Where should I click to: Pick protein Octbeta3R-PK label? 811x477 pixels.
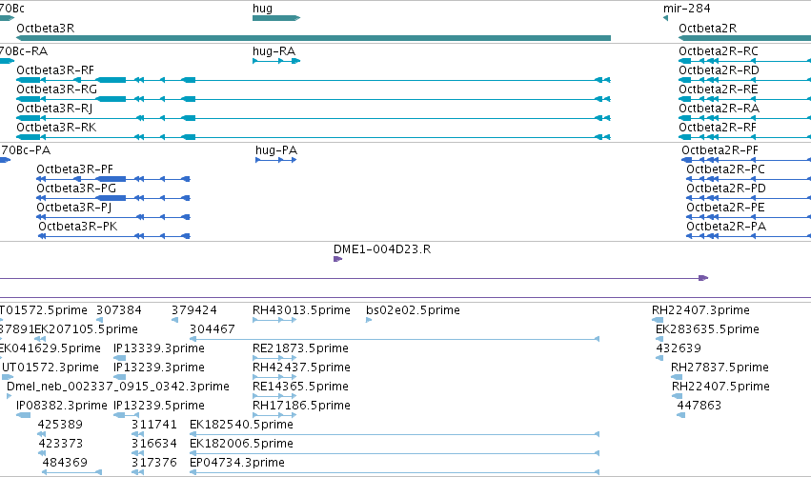(x=77, y=227)
